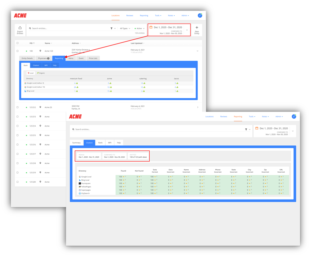This screenshot has width=311, height=257.
Task: Click chart icon for Google Local radius 10 catering rank
Action: pos(144,87)
